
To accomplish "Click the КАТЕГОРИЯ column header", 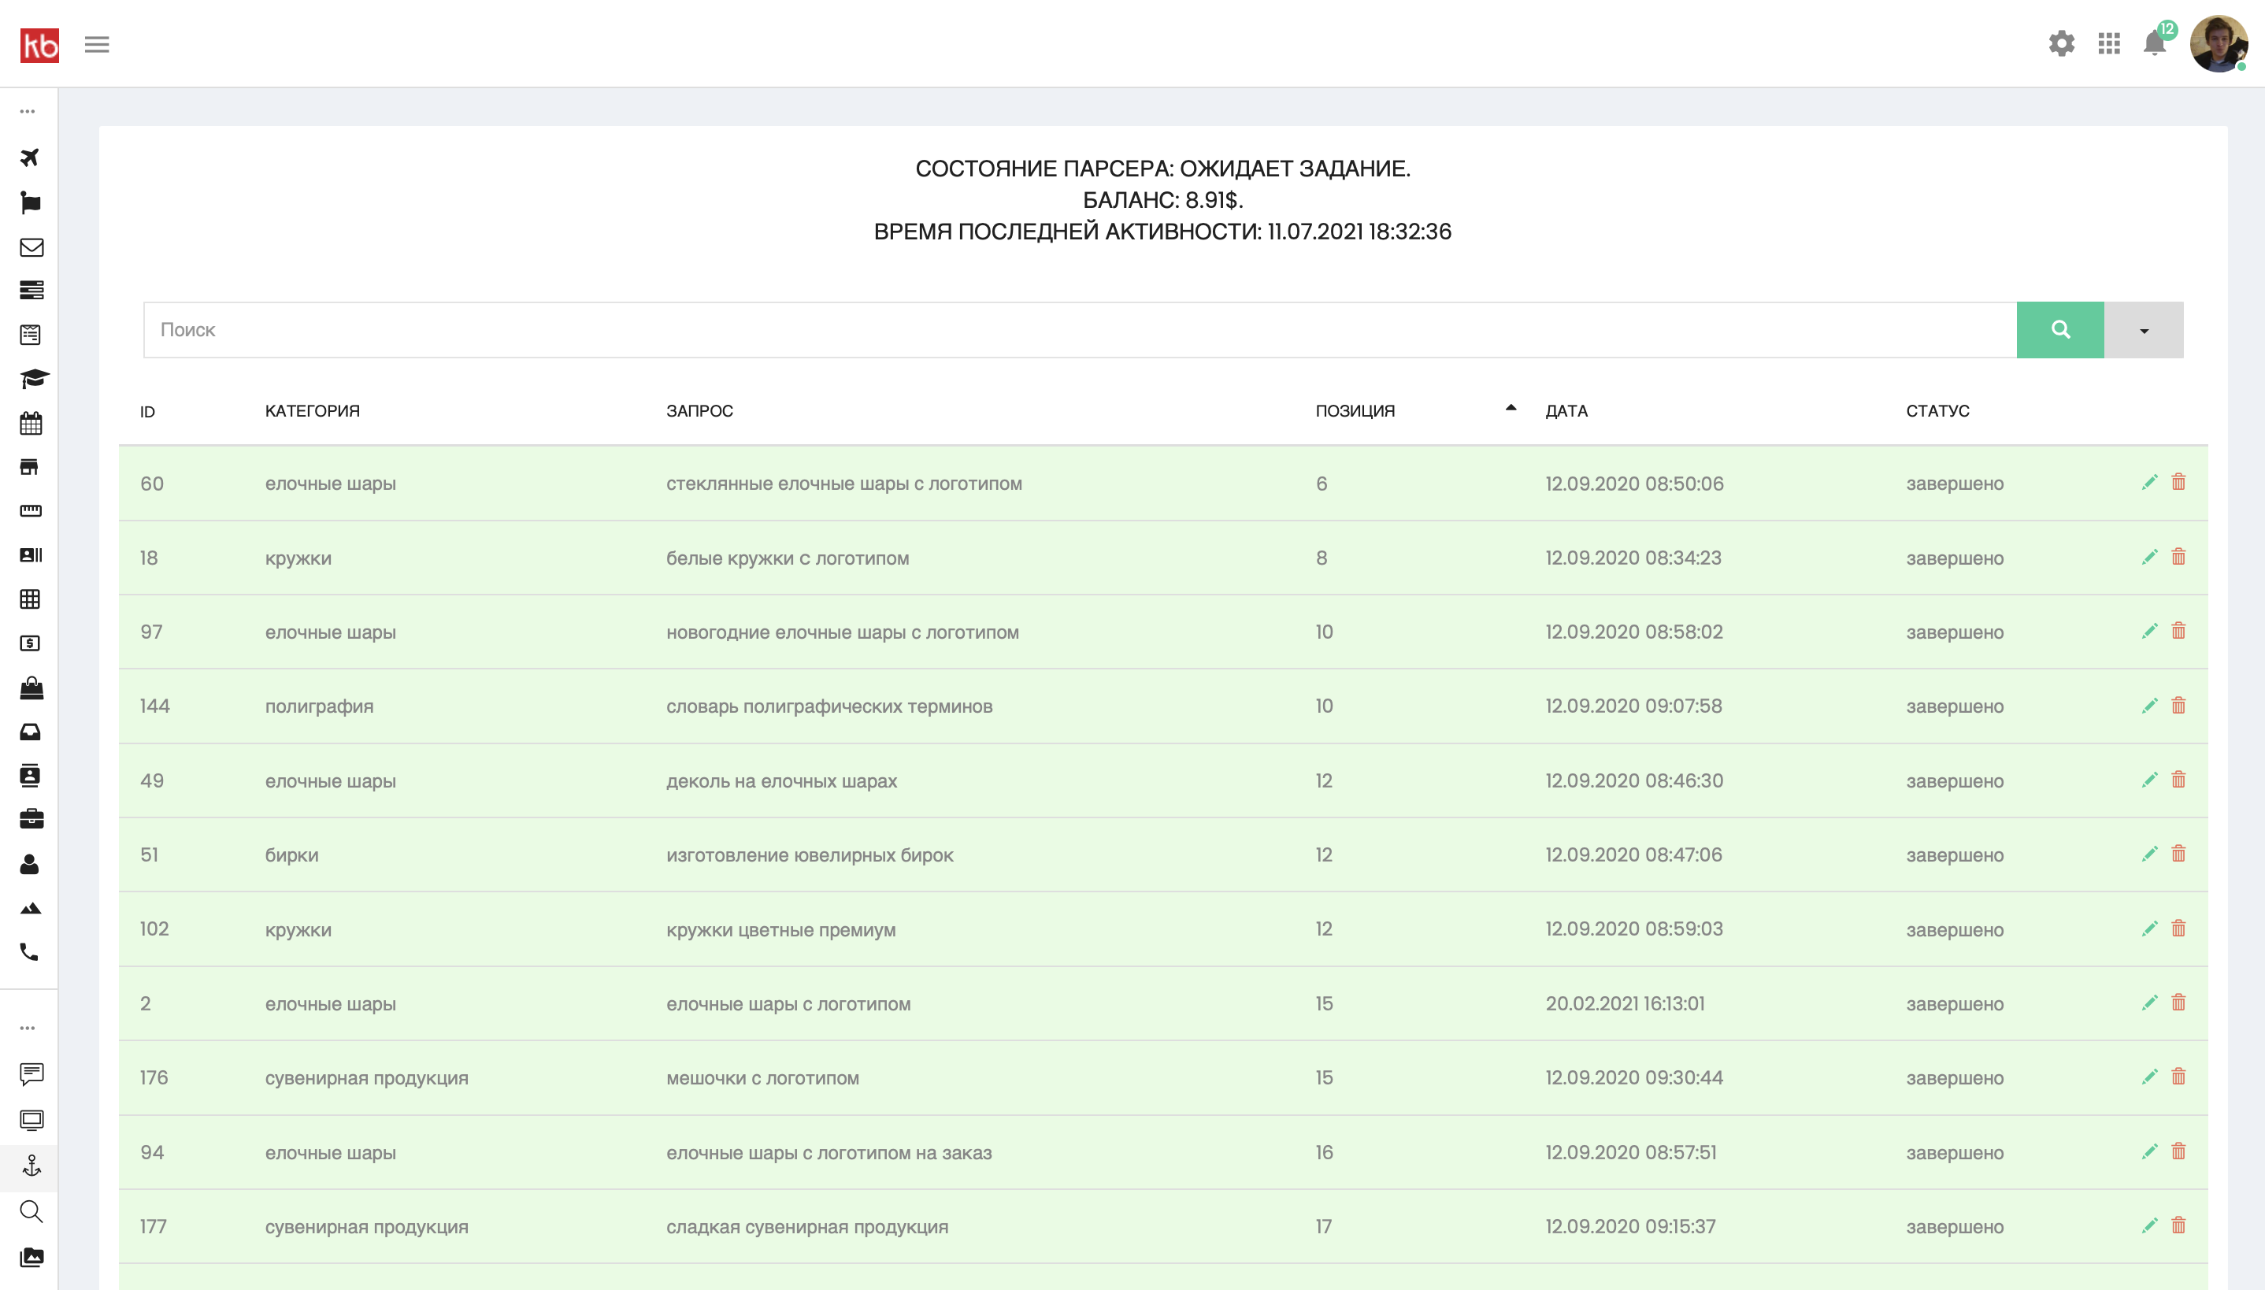I will point(312,411).
